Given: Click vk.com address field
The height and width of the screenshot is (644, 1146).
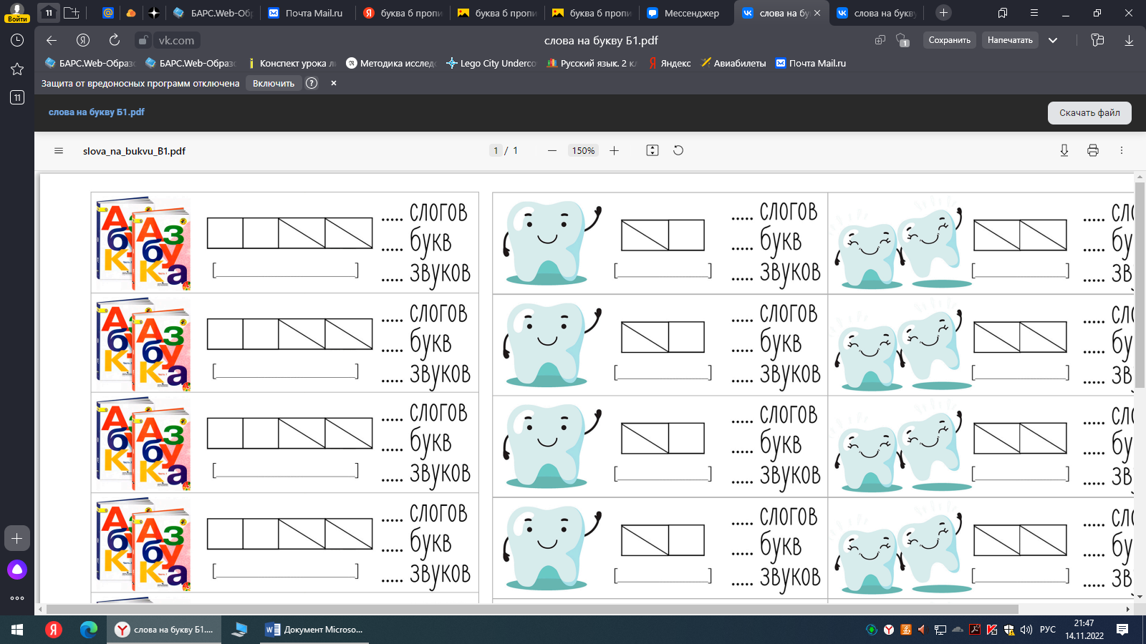Looking at the screenshot, I should click(176, 40).
